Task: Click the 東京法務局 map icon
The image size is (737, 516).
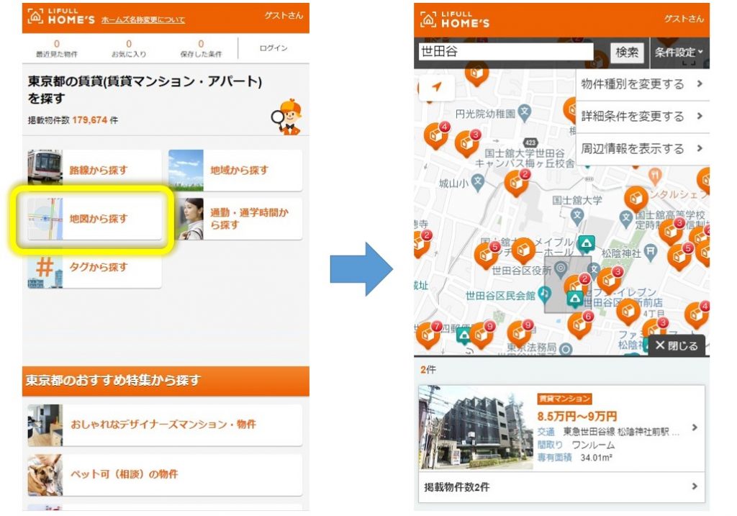Action: coord(566,349)
